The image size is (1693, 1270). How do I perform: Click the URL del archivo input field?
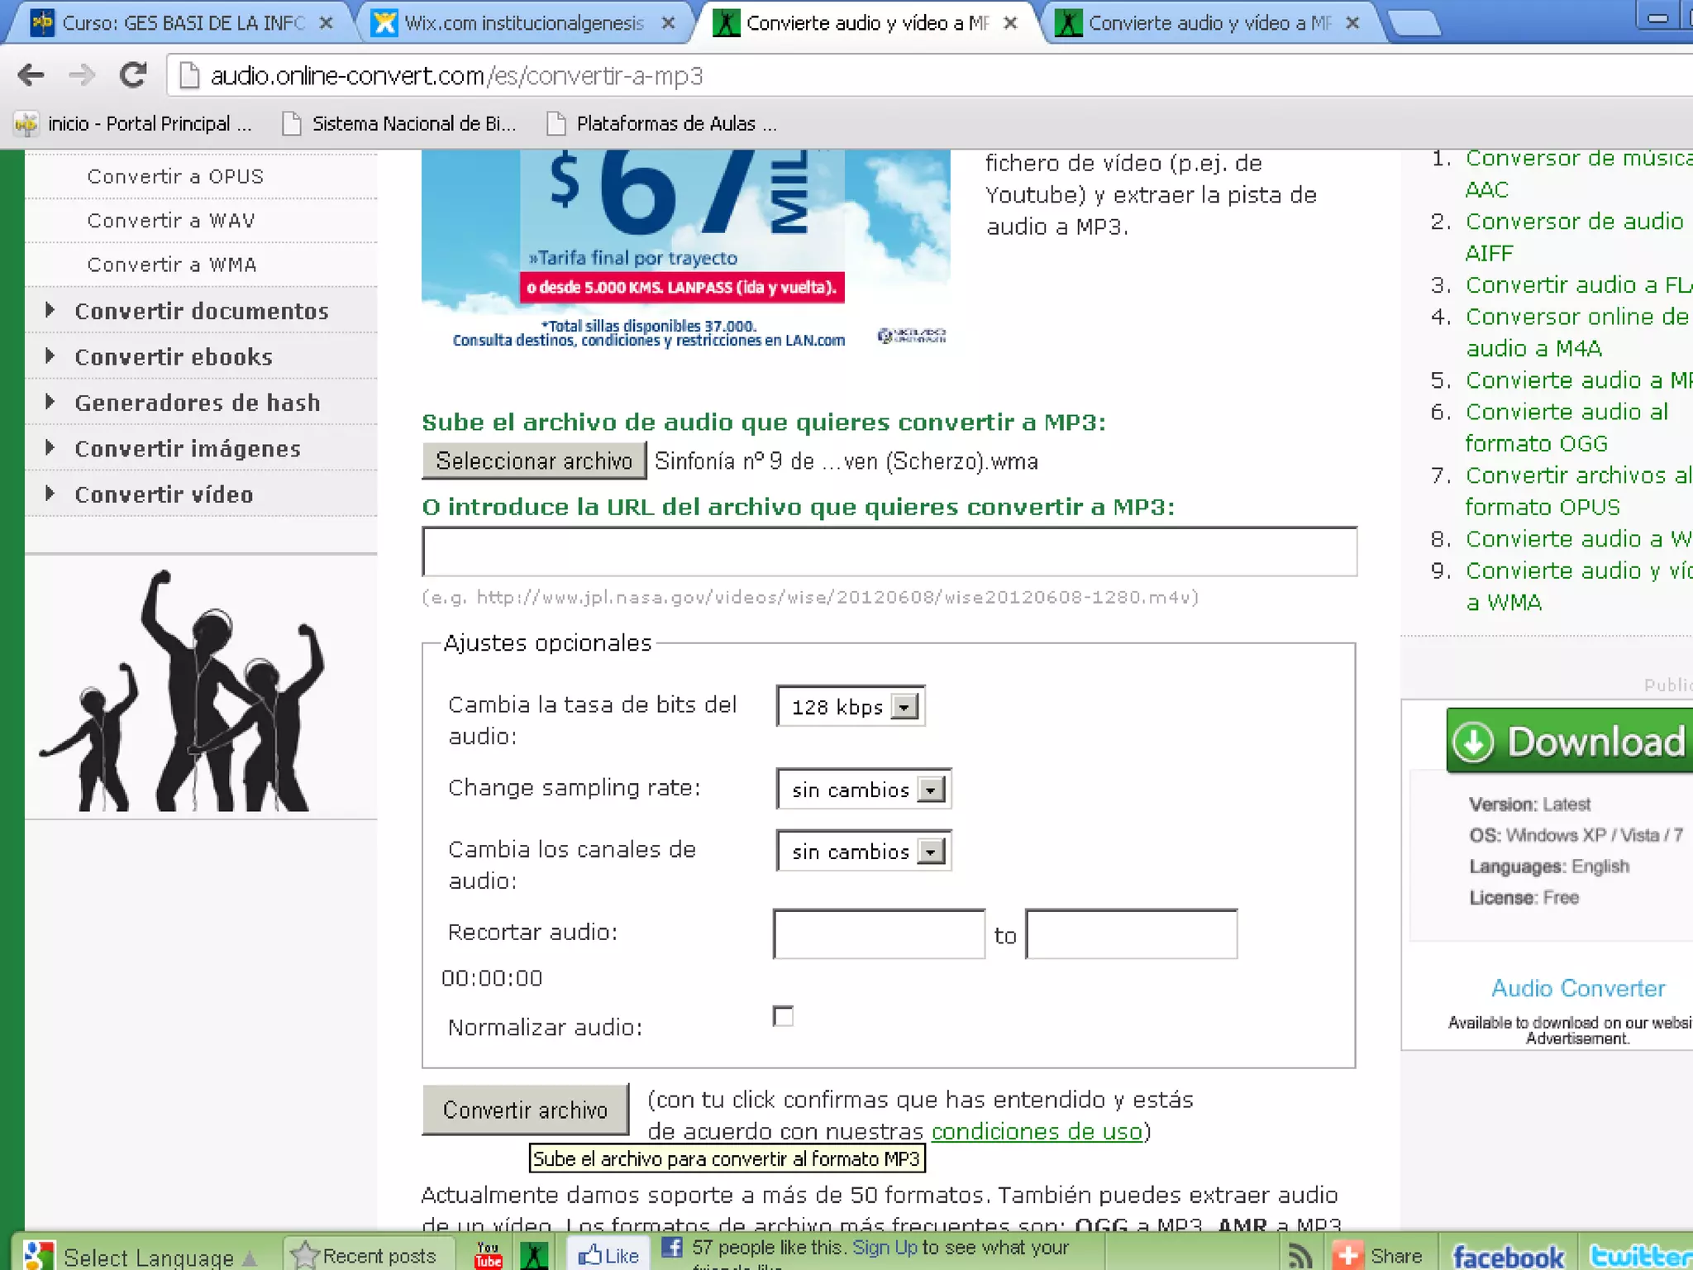pos(889,551)
